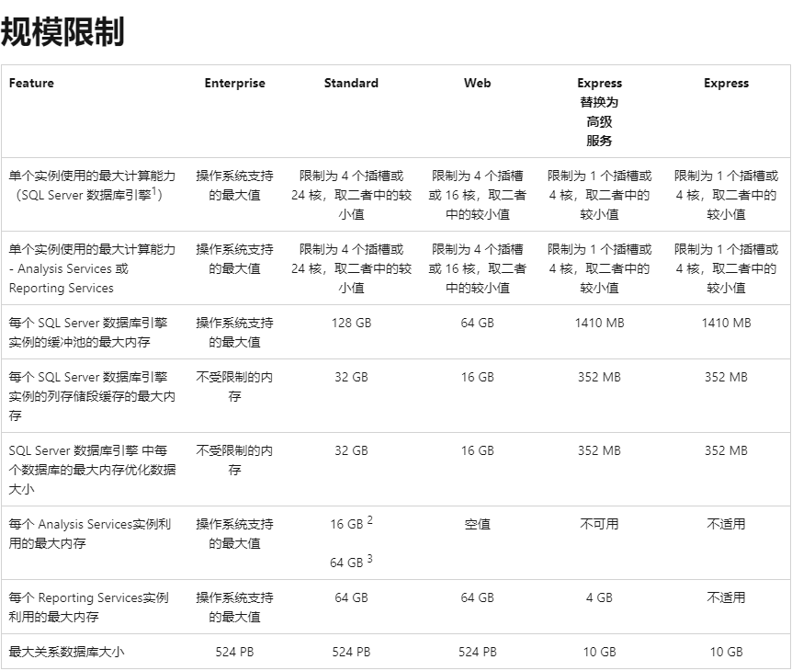Click Enterprise 操作系统支持的最大值 in Analysis Services memory row
792x671 pixels.
coord(234,533)
